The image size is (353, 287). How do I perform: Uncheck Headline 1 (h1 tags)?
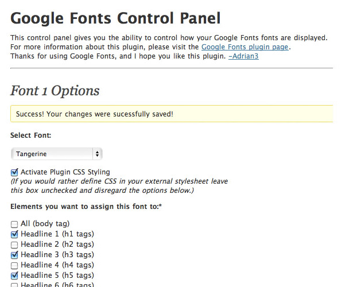(14, 234)
